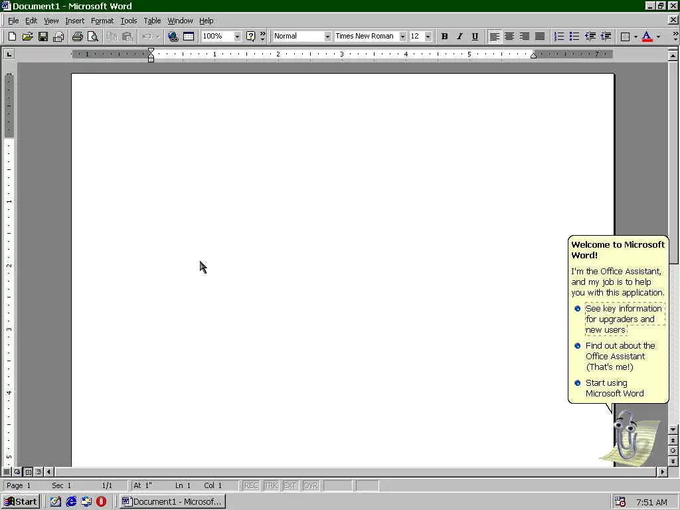
Task: Open the Zoom 100% dropdown
Action: coord(237,37)
